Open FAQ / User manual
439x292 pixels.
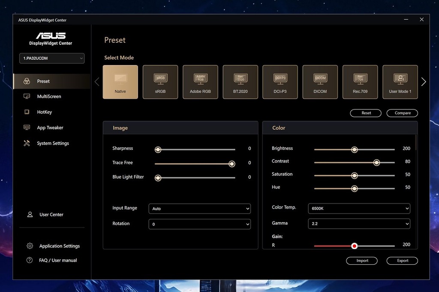tap(52, 260)
